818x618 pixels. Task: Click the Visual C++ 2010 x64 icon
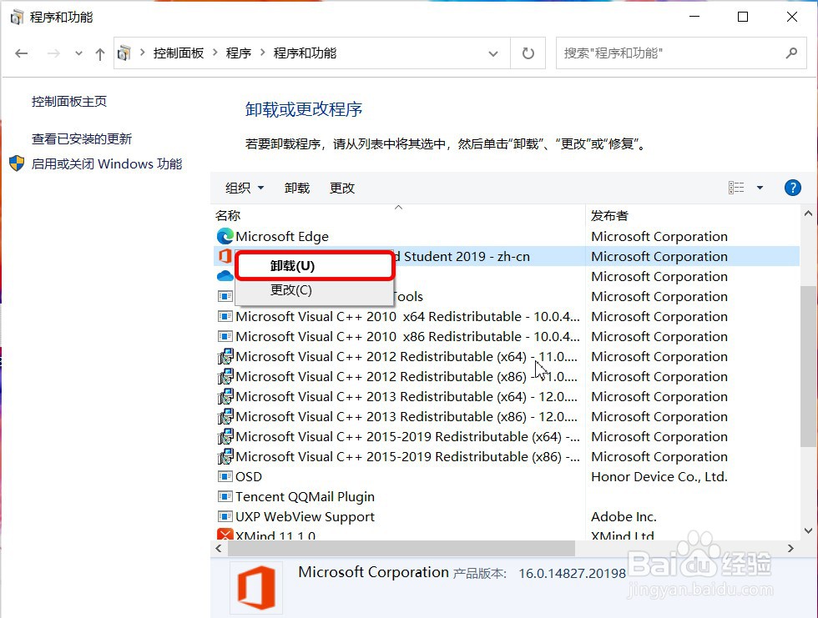click(225, 317)
